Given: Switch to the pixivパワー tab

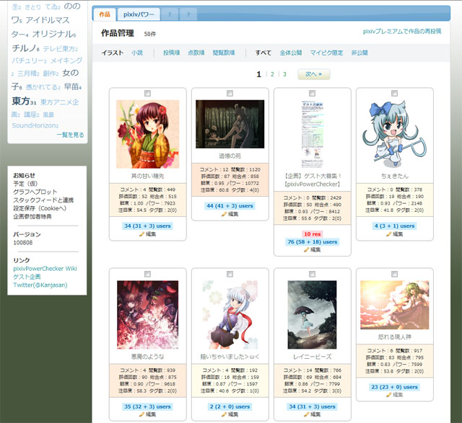Looking at the screenshot, I should [139, 14].
